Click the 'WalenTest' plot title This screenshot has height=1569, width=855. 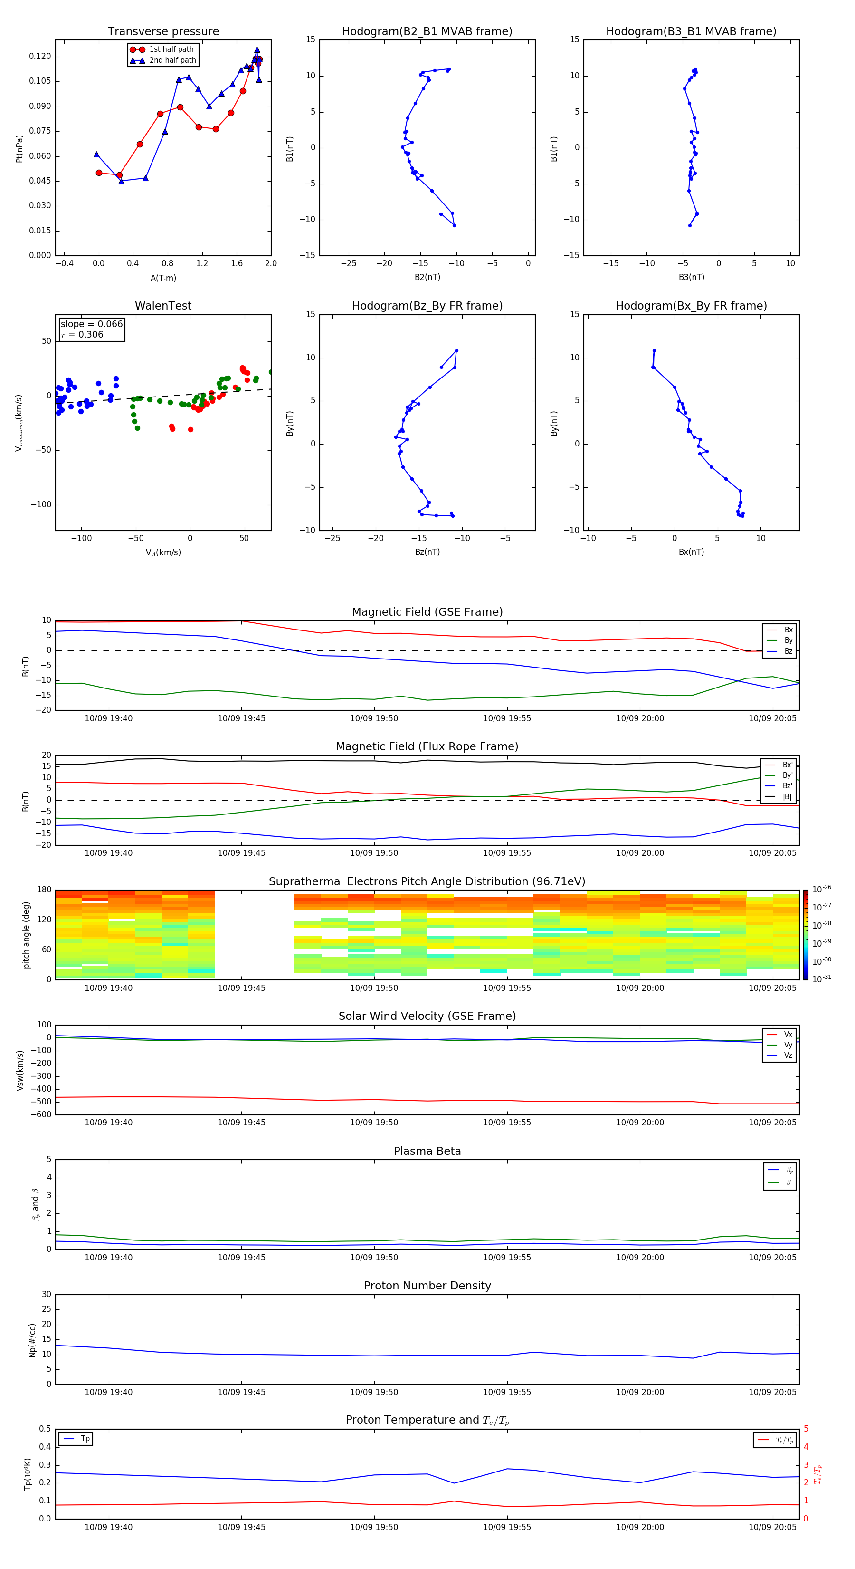(x=163, y=306)
